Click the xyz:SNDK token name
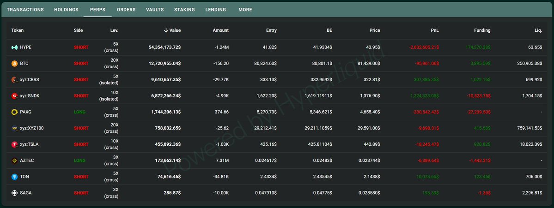Image resolution: width=554 pixels, height=208 pixels. (x=30, y=96)
